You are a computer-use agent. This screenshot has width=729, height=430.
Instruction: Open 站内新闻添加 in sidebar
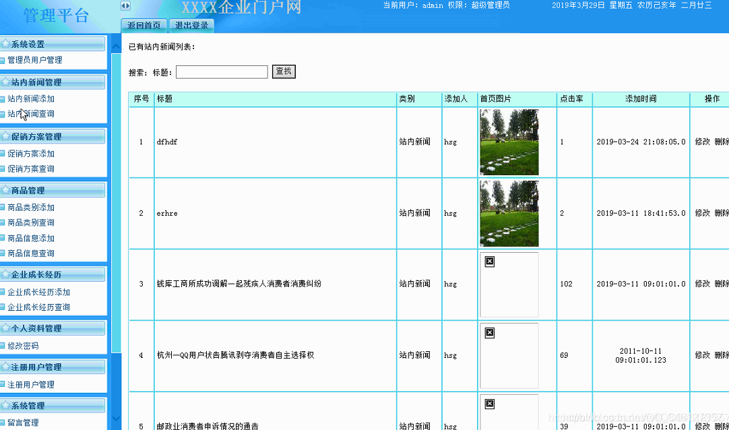(31, 98)
